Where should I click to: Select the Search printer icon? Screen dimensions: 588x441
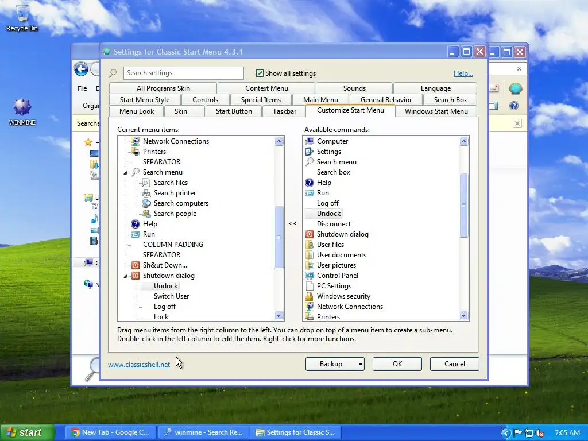coord(146,193)
